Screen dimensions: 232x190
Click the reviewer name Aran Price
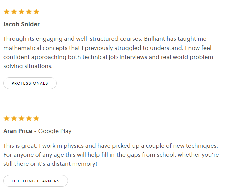pos(18,131)
